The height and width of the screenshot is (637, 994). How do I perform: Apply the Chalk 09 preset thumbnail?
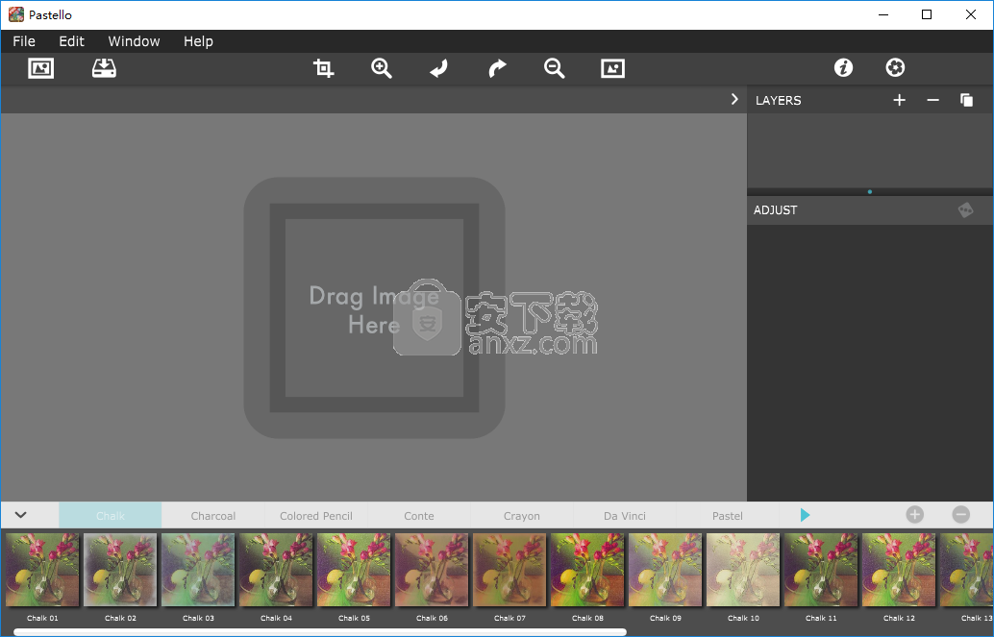point(665,569)
